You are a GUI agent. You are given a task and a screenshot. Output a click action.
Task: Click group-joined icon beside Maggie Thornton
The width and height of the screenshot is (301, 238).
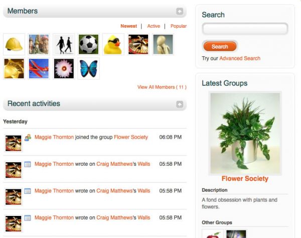point(28,138)
